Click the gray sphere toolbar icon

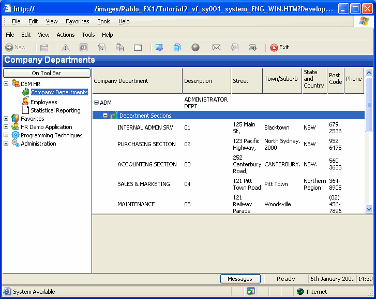click(195, 48)
